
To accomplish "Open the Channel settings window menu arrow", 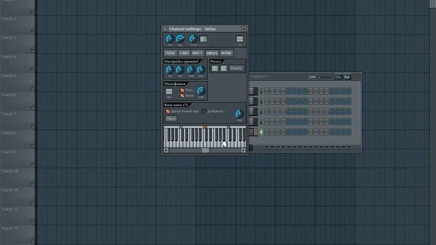I will 165,29.
